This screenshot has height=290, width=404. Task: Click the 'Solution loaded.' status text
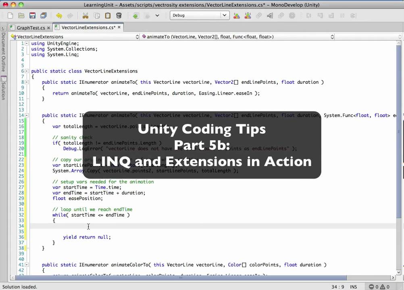20,287
